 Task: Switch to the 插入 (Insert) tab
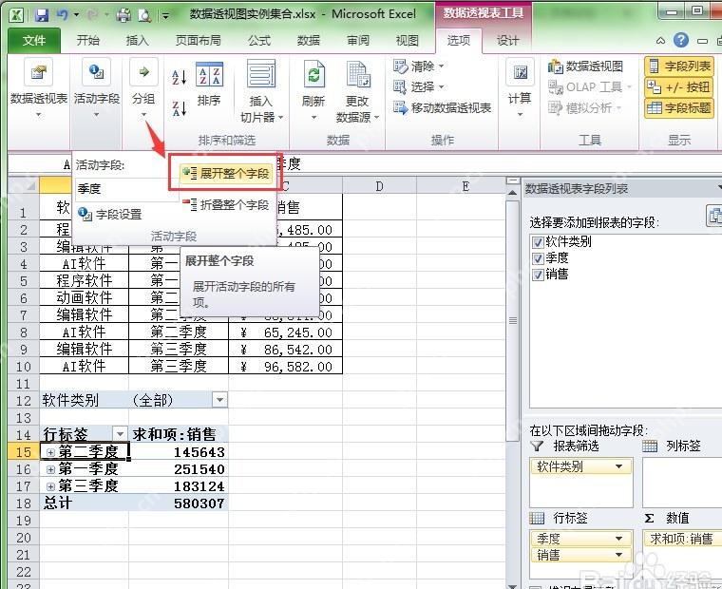point(137,41)
